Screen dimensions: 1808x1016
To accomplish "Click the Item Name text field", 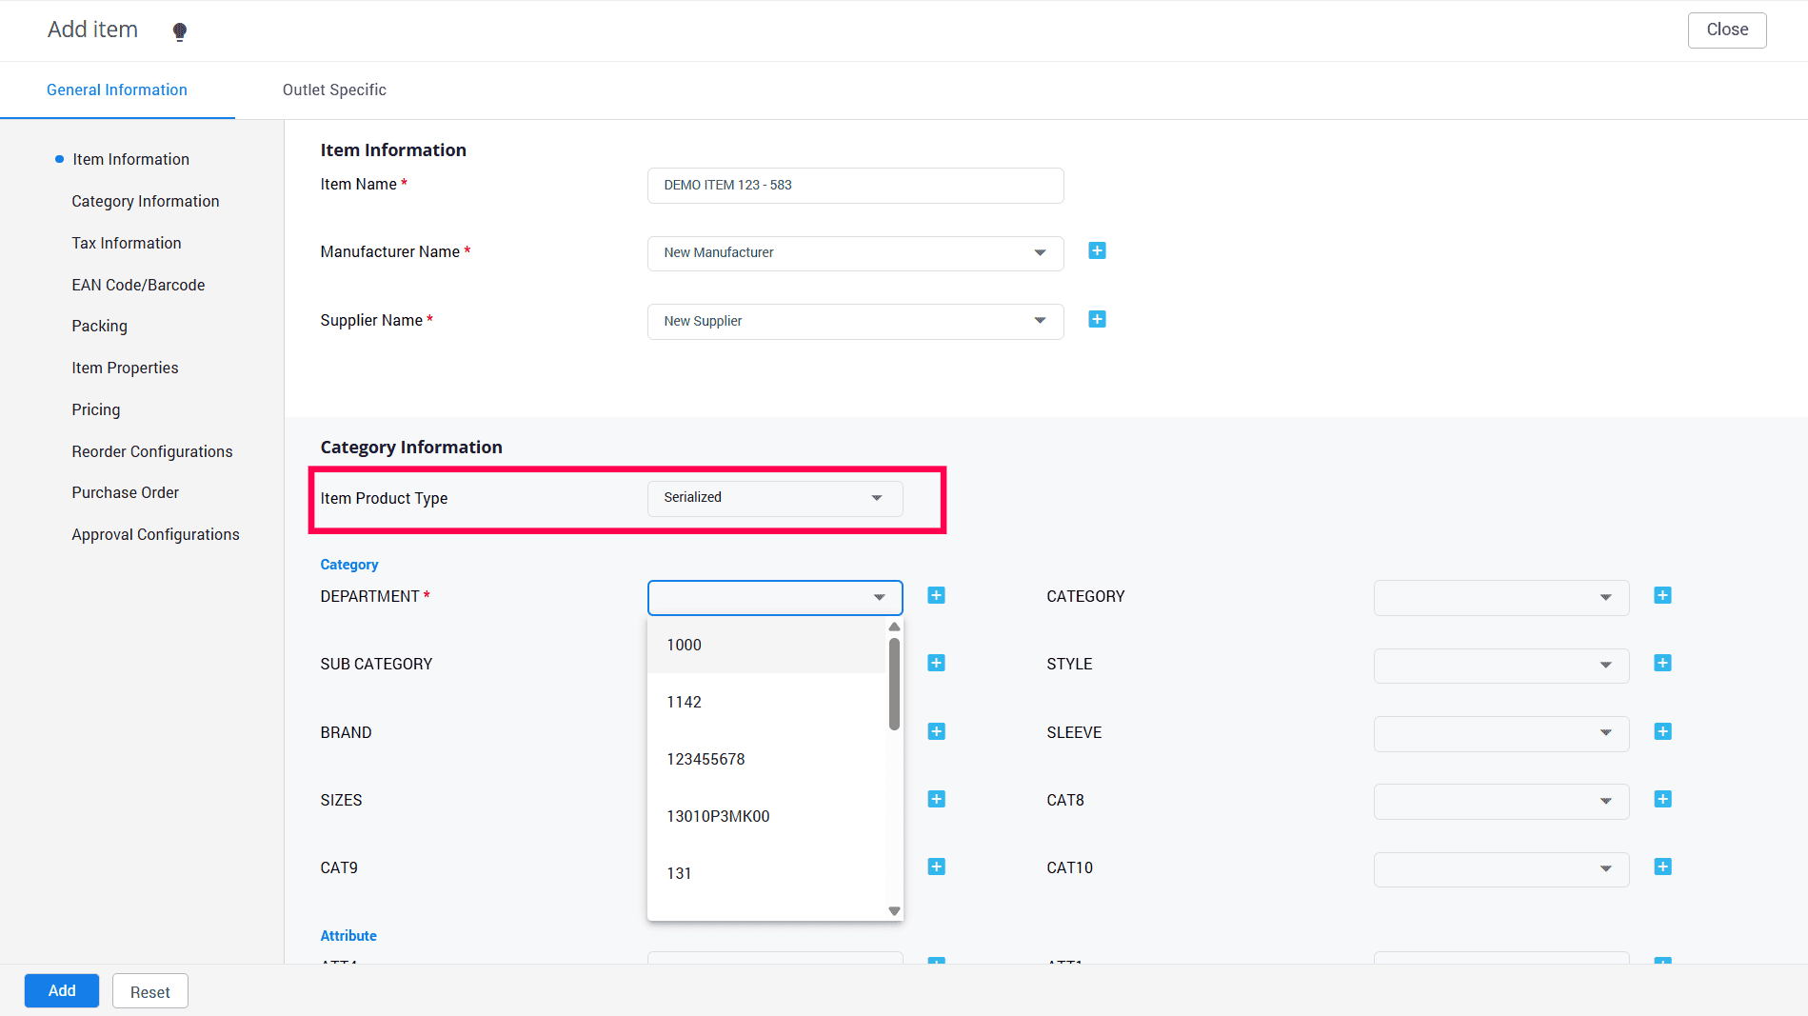I will pyautogui.click(x=855, y=186).
